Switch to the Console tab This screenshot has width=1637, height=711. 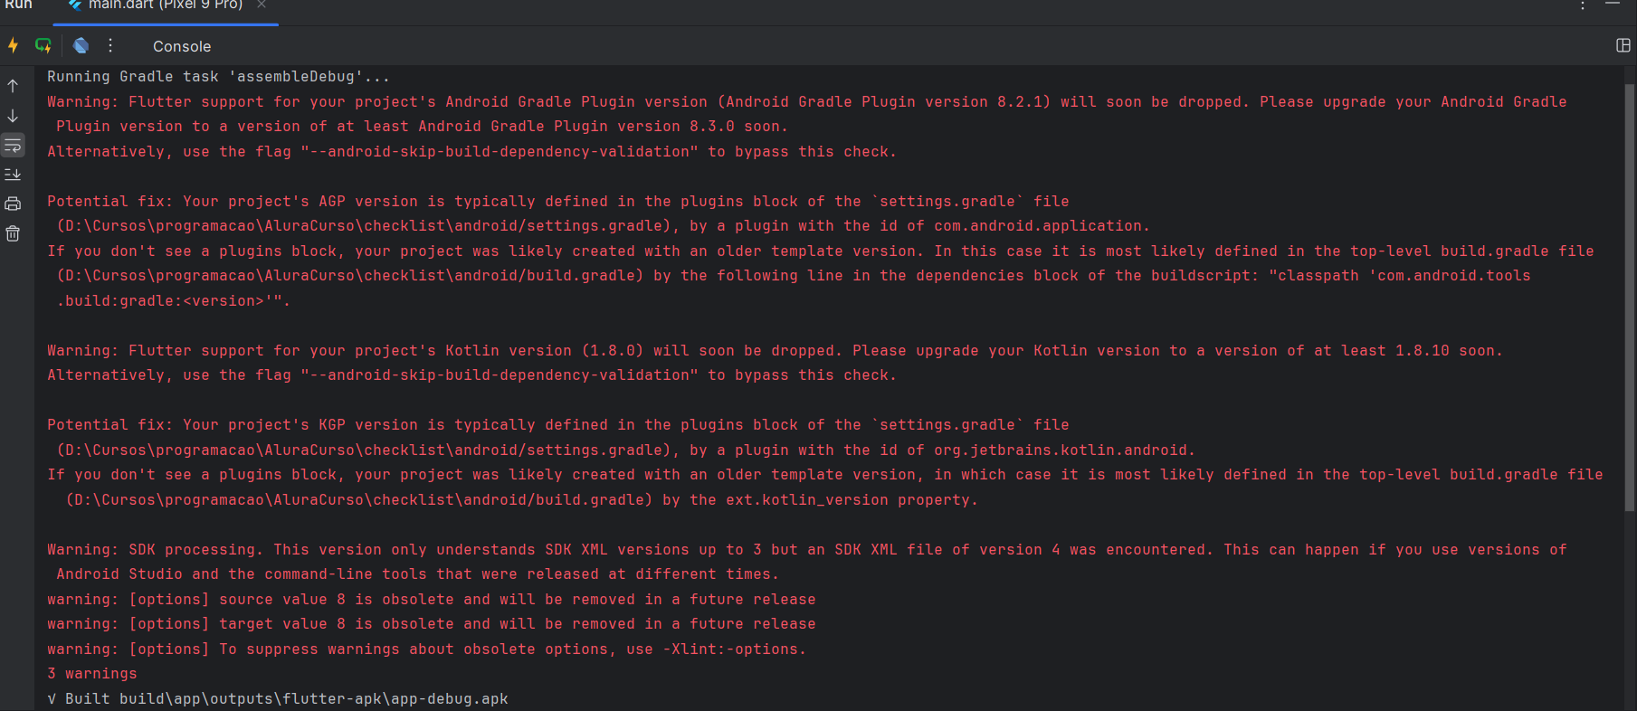pos(181,46)
